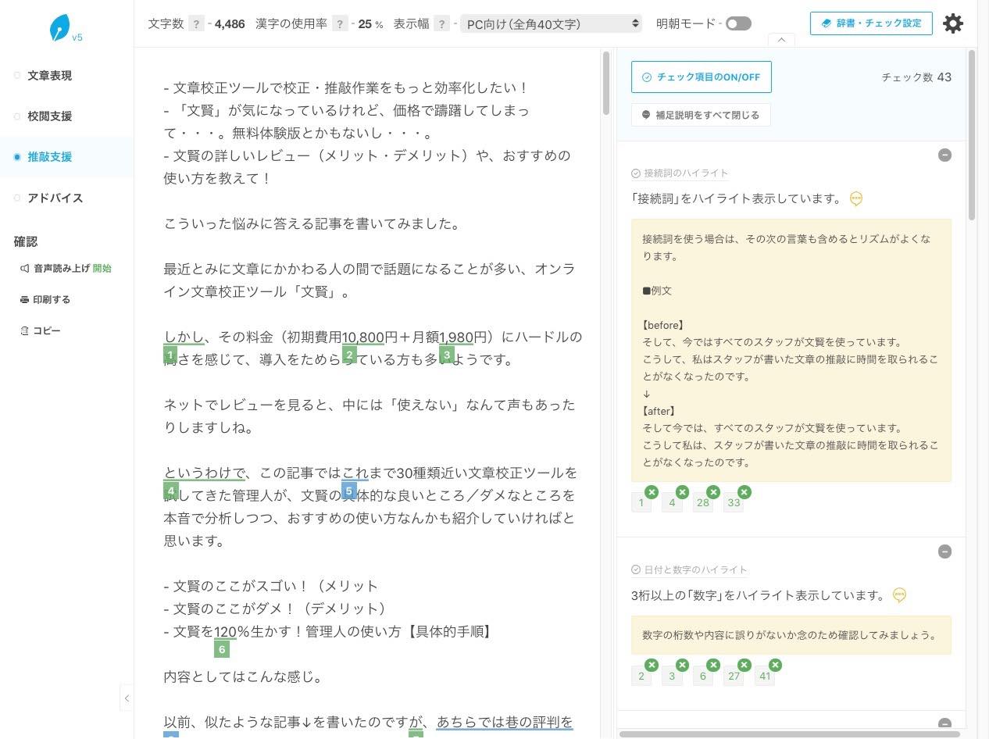Dismiss check number 4 in 接続詞 list

(x=682, y=492)
